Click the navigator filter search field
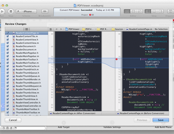Image resolution: width=174 pixels, height=134 pixels. coord(30,128)
